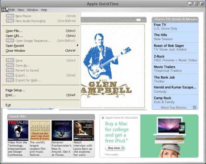Click Exit in the File menu

tap(41, 105)
